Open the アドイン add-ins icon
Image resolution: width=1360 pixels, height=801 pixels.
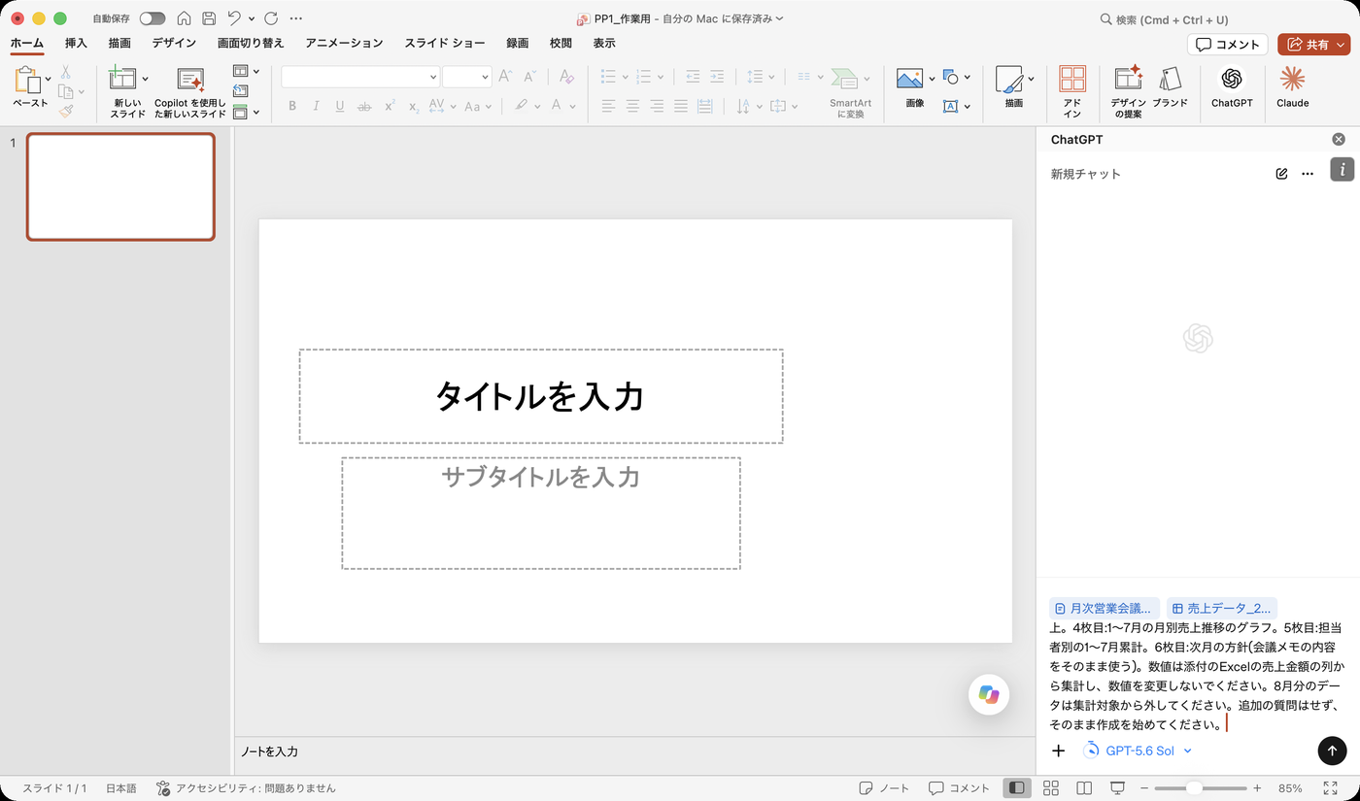click(x=1072, y=91)
